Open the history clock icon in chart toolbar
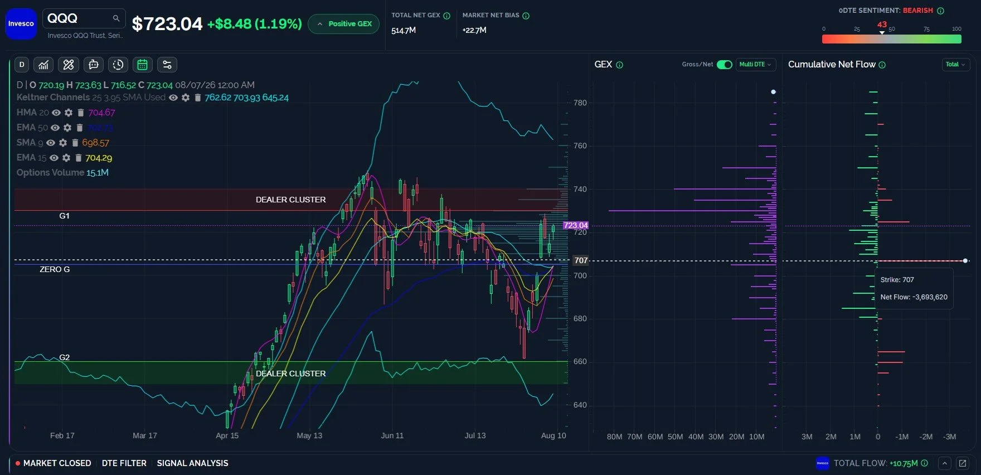The image size is (981, 475). click(x=118, y=65)
